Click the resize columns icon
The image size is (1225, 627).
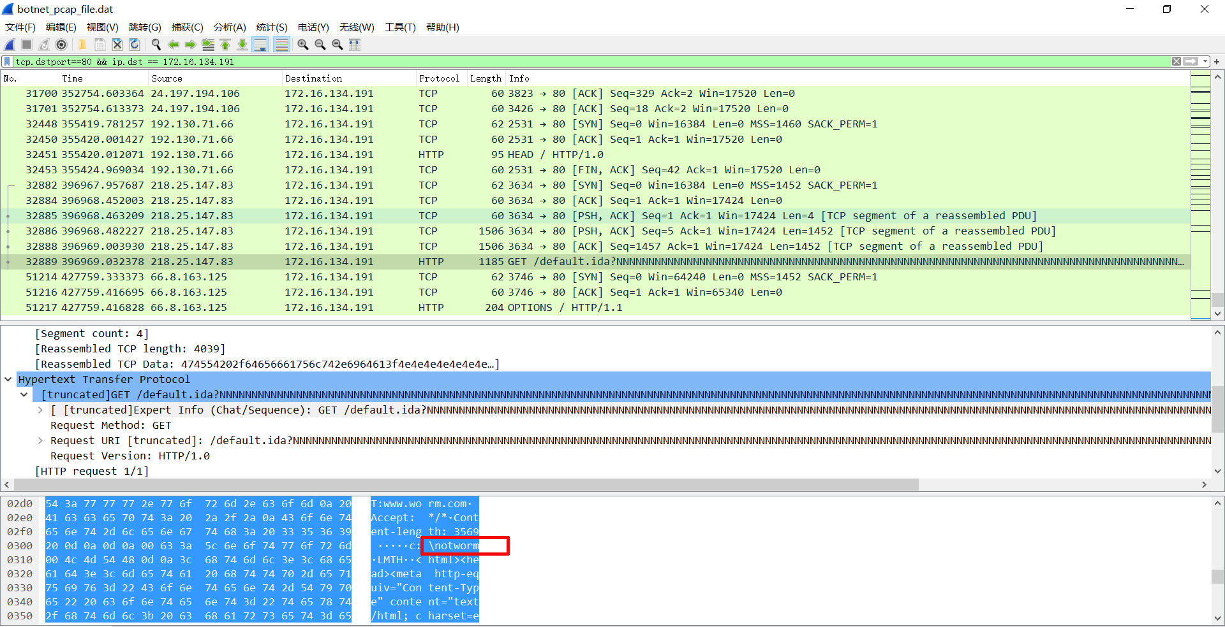(355, 45)
